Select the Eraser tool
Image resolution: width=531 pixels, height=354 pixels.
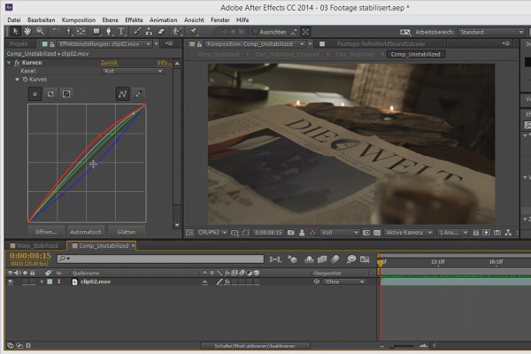pyautogui.click(x=161, y=32)
